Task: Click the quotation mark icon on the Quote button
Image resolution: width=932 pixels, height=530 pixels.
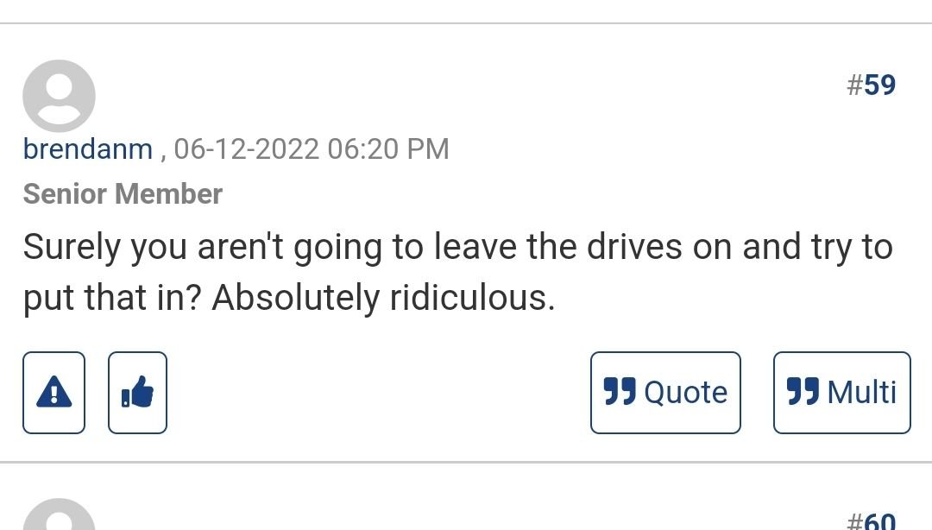Action: click(620, 393)
